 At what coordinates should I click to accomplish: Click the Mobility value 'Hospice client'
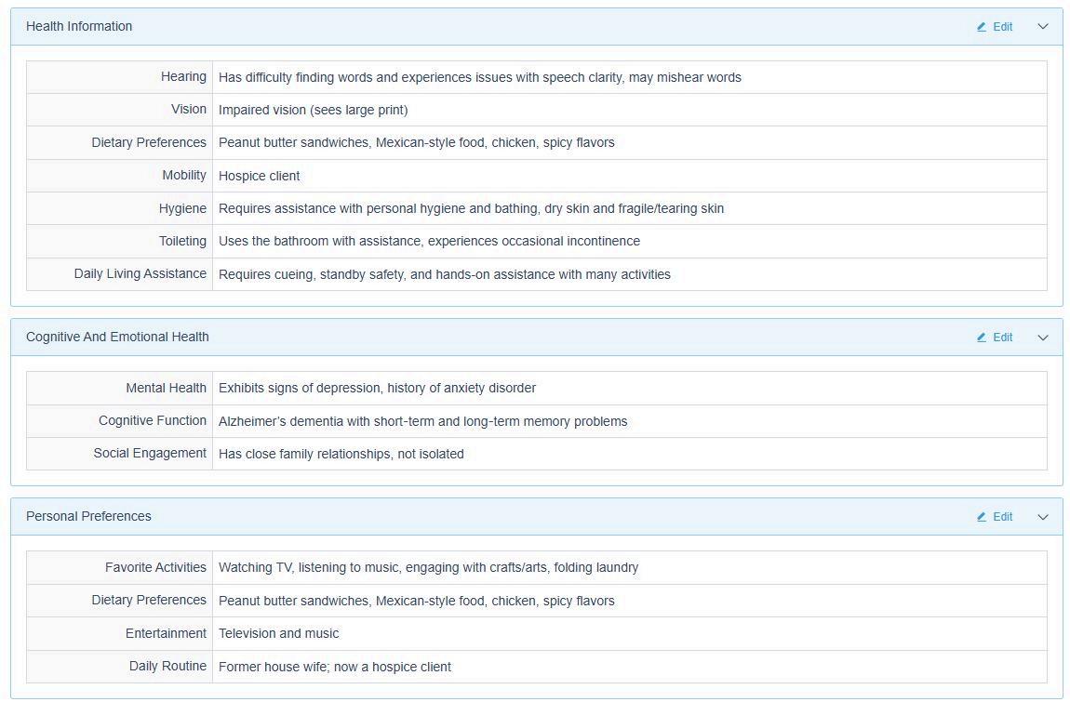coord(259,176)
